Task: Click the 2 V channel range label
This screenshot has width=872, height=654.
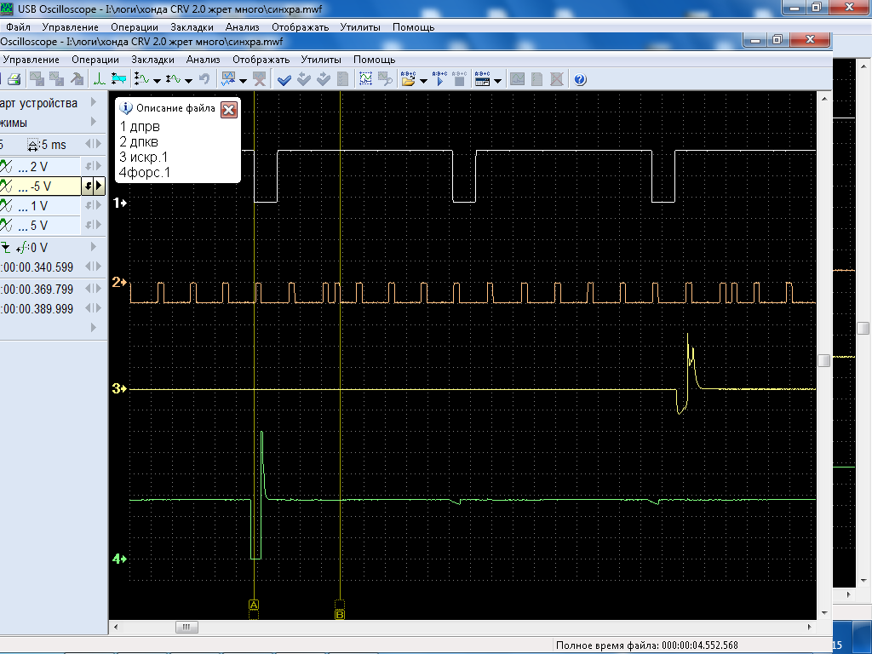Action: pos(39,166)
